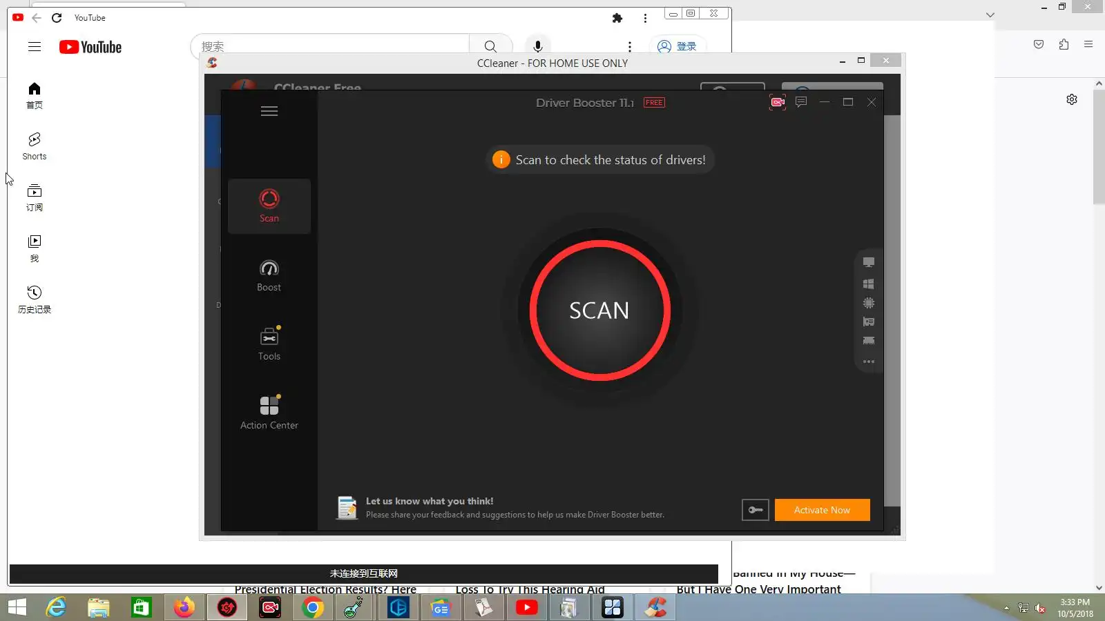
Task: Click the memory module icon in right panel
Action: click(869, 341)
